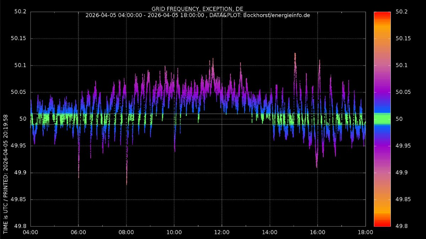Click the 16:00 time axis label
This screenshot has width=426, height=239.
tap(317, 233)
